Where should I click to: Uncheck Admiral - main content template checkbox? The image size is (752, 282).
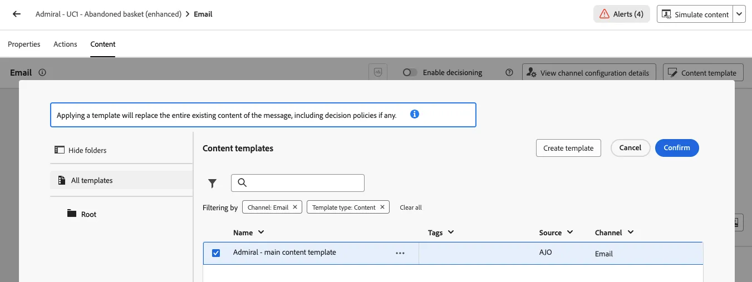coord(216,253)
